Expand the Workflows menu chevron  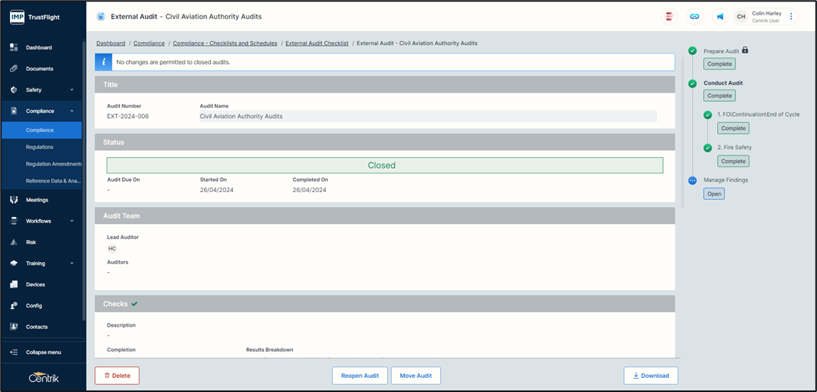click(x=72, y=221)
